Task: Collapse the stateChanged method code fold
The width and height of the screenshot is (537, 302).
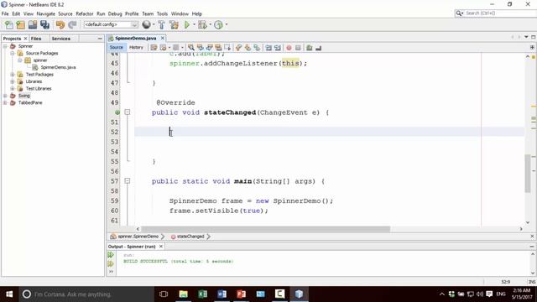Action: pyautogui.click(x=127, y=112)
